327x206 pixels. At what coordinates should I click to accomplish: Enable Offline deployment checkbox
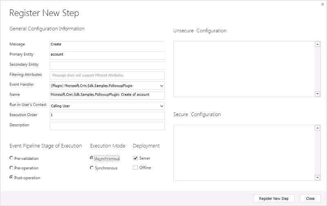pyautogui.click(x=135, y=168)
